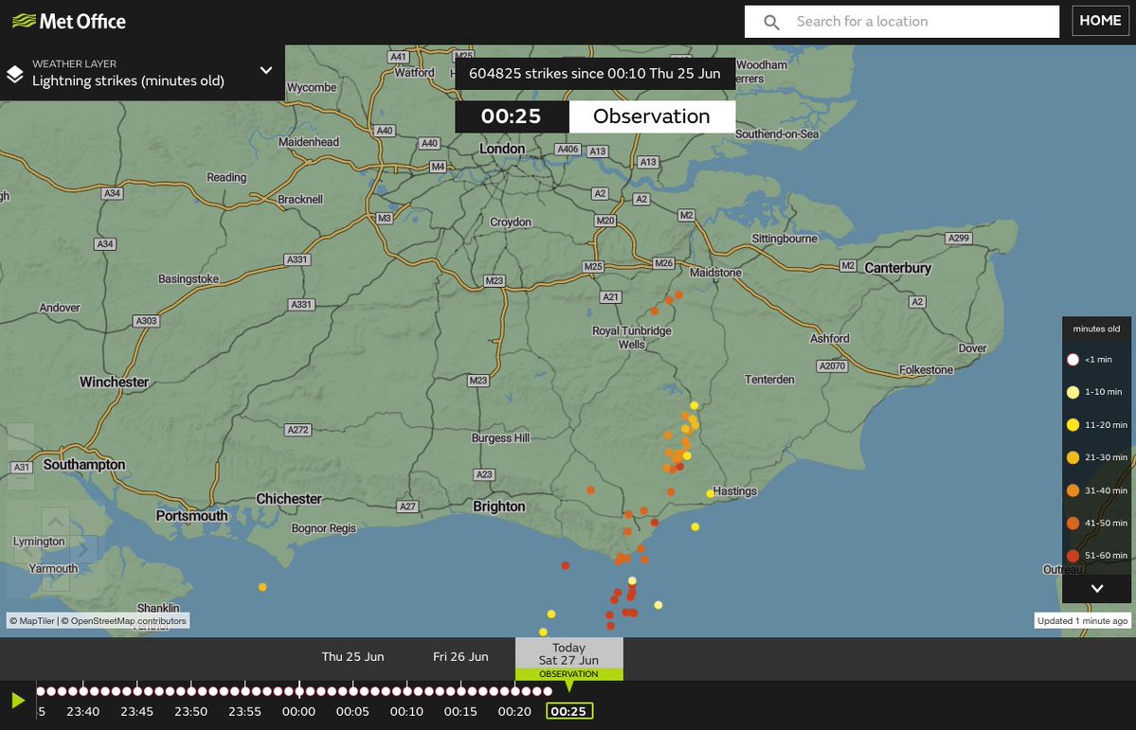
Task: Click the yellow strike marker beside Hastings
Action: pos(710,494)
